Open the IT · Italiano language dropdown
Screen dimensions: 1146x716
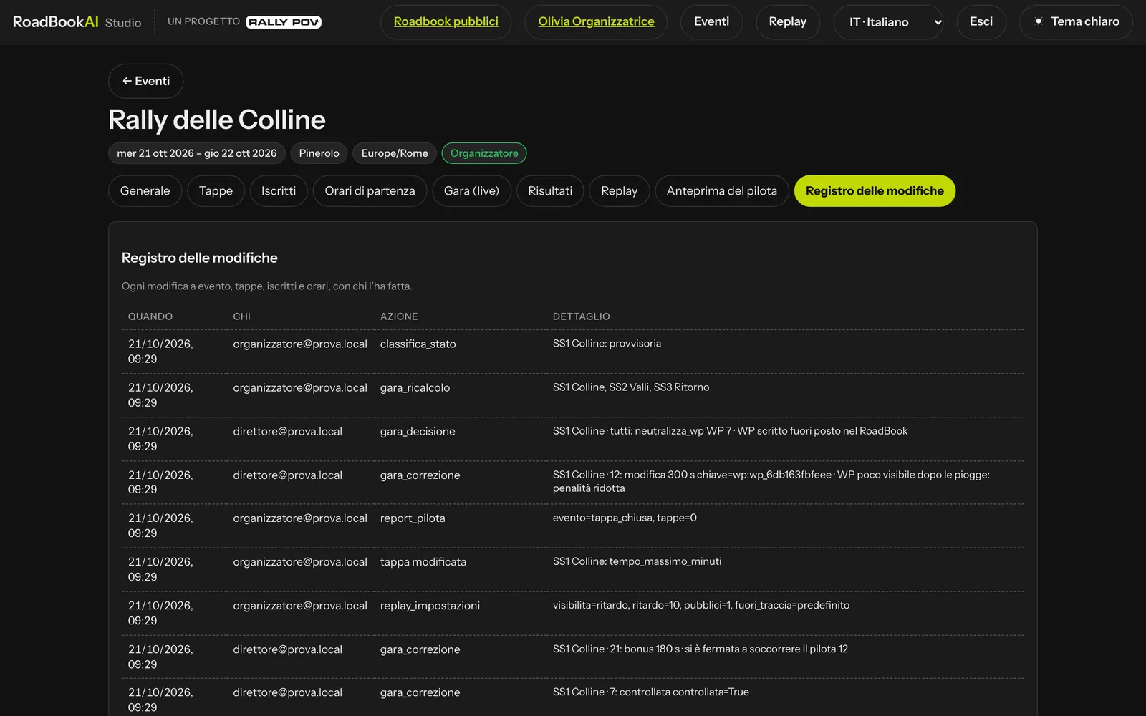coord(888,22)
